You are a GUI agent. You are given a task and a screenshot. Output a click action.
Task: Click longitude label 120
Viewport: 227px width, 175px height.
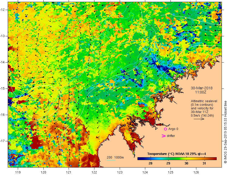point(43,172)
